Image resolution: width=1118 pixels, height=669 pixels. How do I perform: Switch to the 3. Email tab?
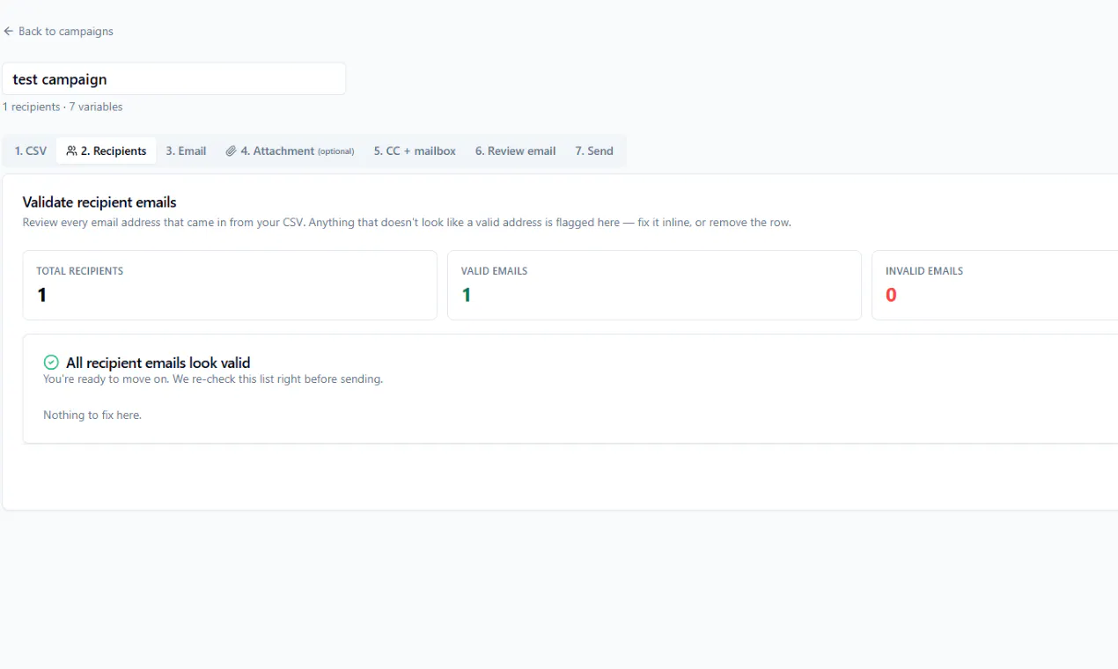coord(186,151)
